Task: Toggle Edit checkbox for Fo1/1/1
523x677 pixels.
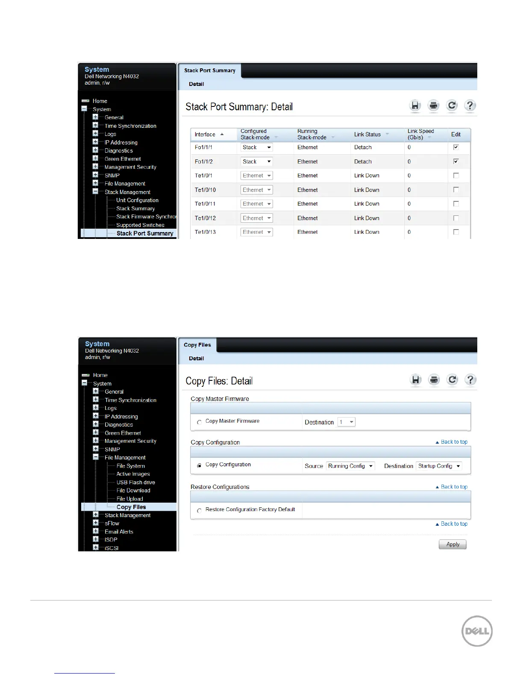Action: click(x=456, y=147)
